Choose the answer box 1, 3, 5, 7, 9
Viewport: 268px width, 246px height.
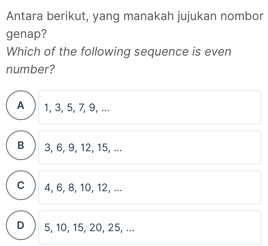point(150,107)
